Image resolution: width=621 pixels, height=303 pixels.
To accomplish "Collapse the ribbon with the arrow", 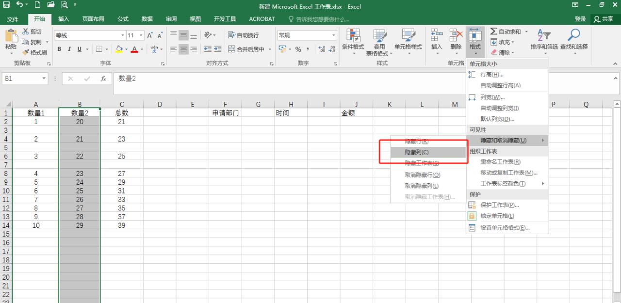I will click(615, 64).
